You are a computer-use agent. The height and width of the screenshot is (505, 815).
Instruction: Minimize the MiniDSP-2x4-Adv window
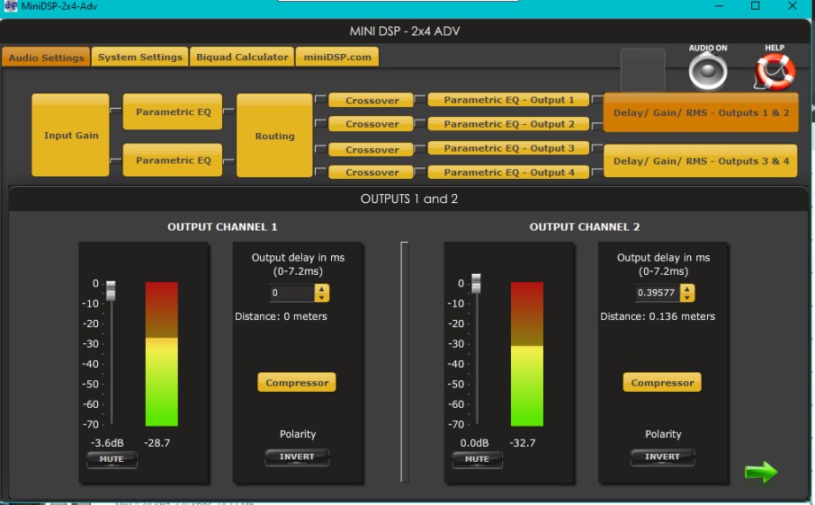[720, 6]
